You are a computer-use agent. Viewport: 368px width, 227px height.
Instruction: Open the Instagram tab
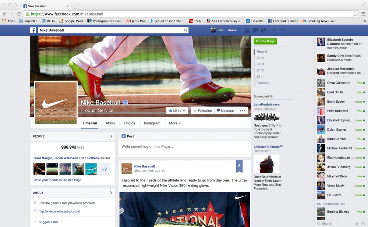click(152, 123)
